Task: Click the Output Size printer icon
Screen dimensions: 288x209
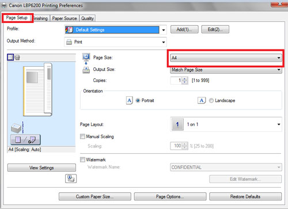Action: pos(86,70)
